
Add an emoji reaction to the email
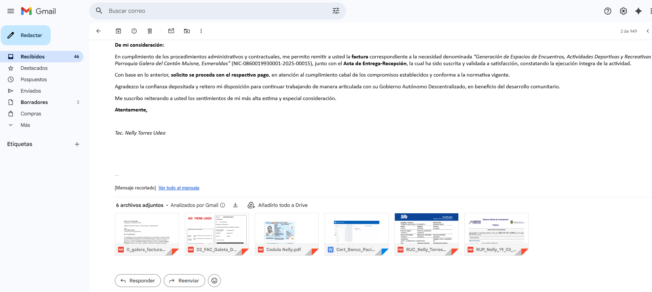point(214,281)
